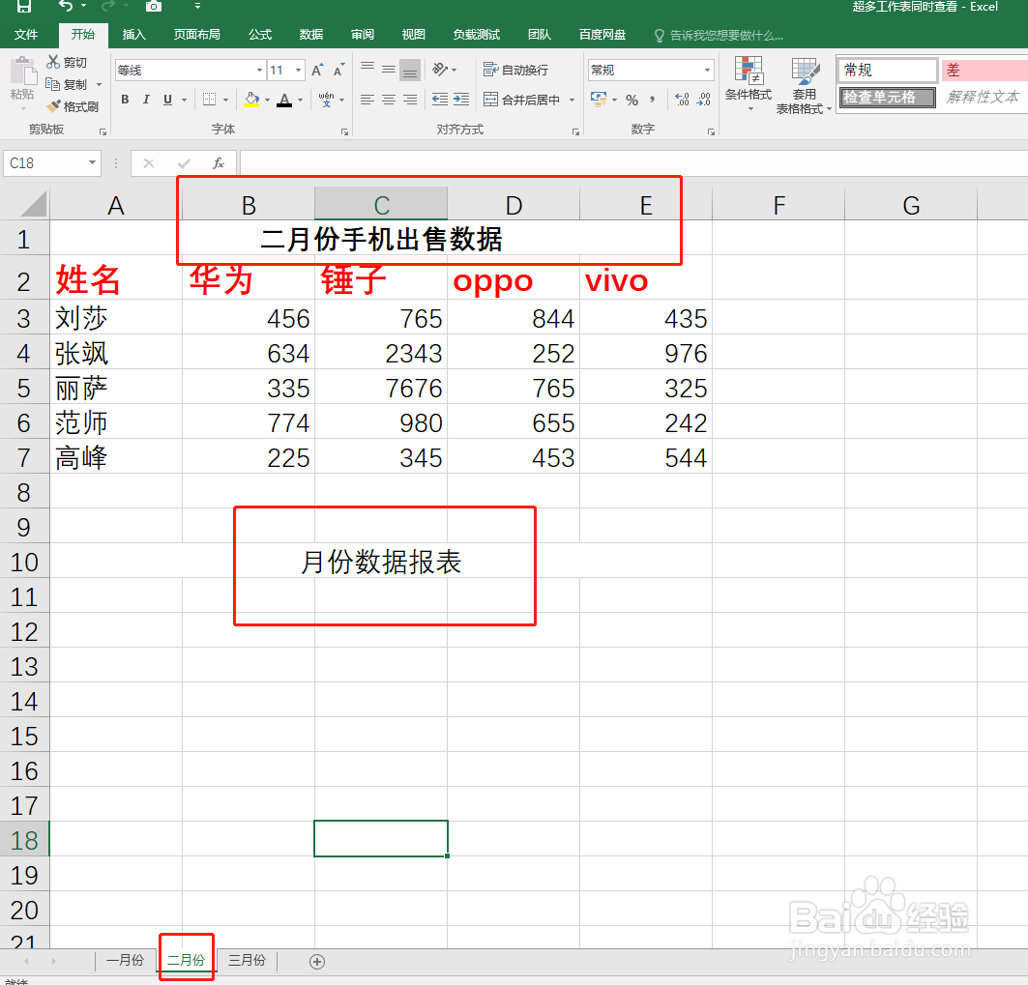Image resolution: width=1028 pixels, height=985 pixels.
Task: Click the increase decimal icon
Action: tap(683, 100)
